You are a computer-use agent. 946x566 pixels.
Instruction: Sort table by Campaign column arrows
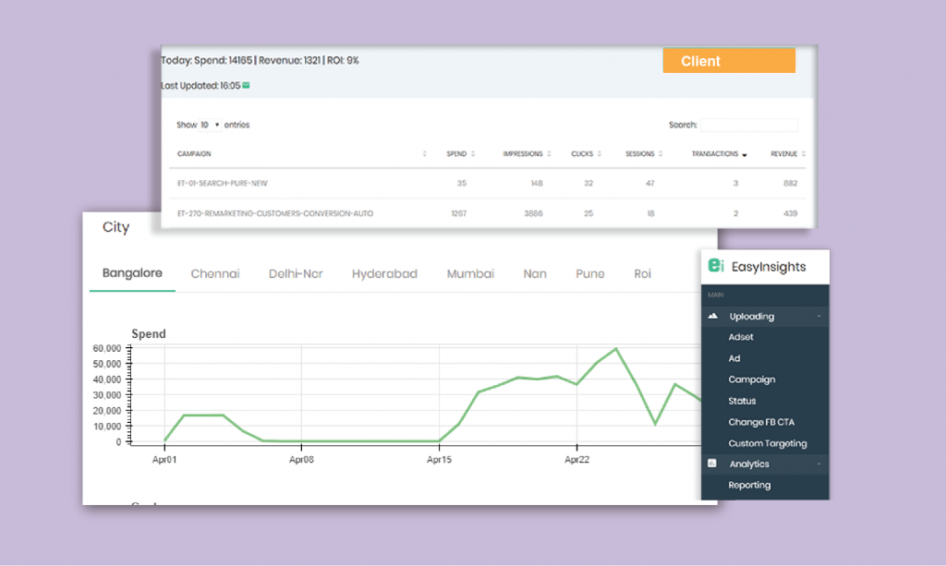[x=425, y=153]
